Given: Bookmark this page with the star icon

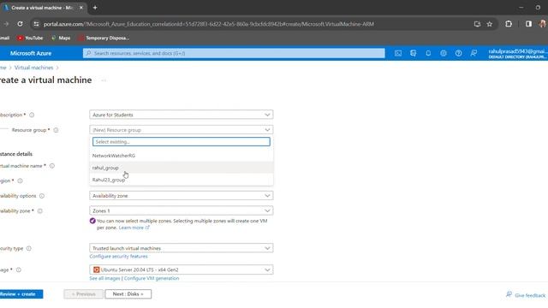Looking at the screenshot, I should pos(489,24).
